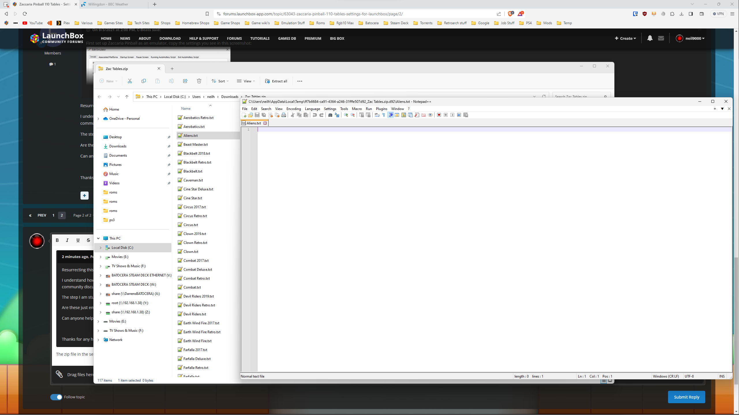Open the See more ellipsis in File Explorer
The width and height of the screenshot is (739, 415).
pyautogui.click(x=300, y=81)
